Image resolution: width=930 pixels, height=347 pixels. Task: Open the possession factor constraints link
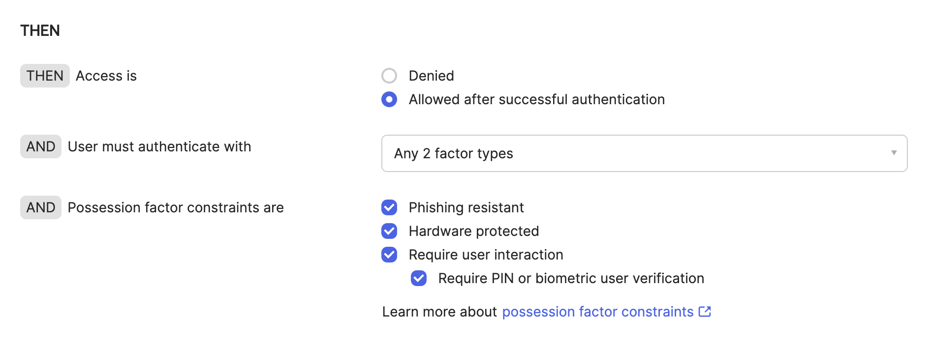tap(597, 312)
